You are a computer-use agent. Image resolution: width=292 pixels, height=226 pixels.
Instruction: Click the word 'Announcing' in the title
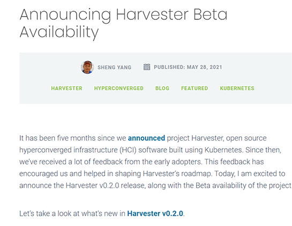(x=65, y=15)
